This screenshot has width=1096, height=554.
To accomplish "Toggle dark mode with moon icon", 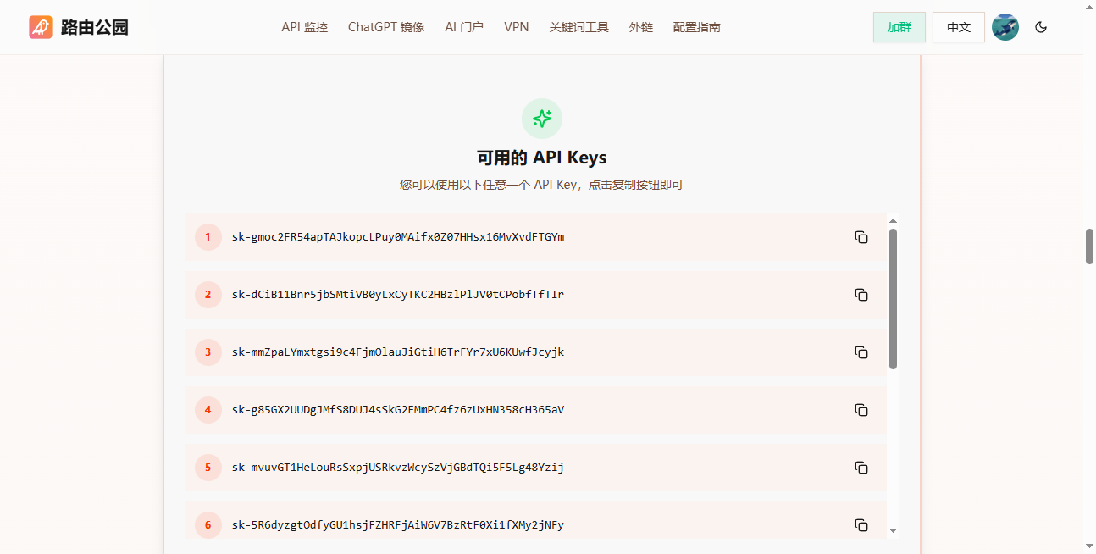I will point(1041,27).
